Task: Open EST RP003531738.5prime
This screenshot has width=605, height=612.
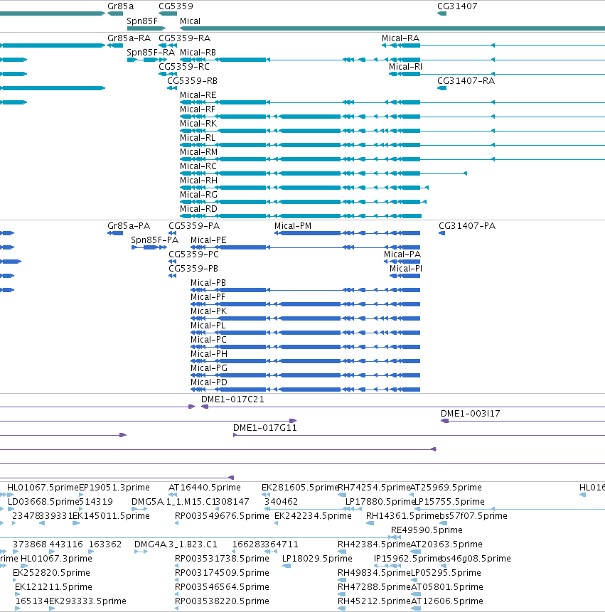Action: click(222, 559)
